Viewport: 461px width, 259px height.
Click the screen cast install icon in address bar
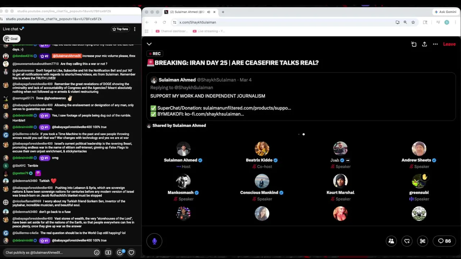[x=398, y=22]
